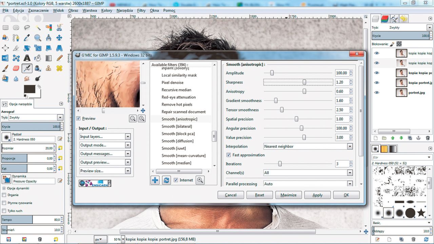Open the Kolory menu

pyautogui.click(x=107, y=11)
